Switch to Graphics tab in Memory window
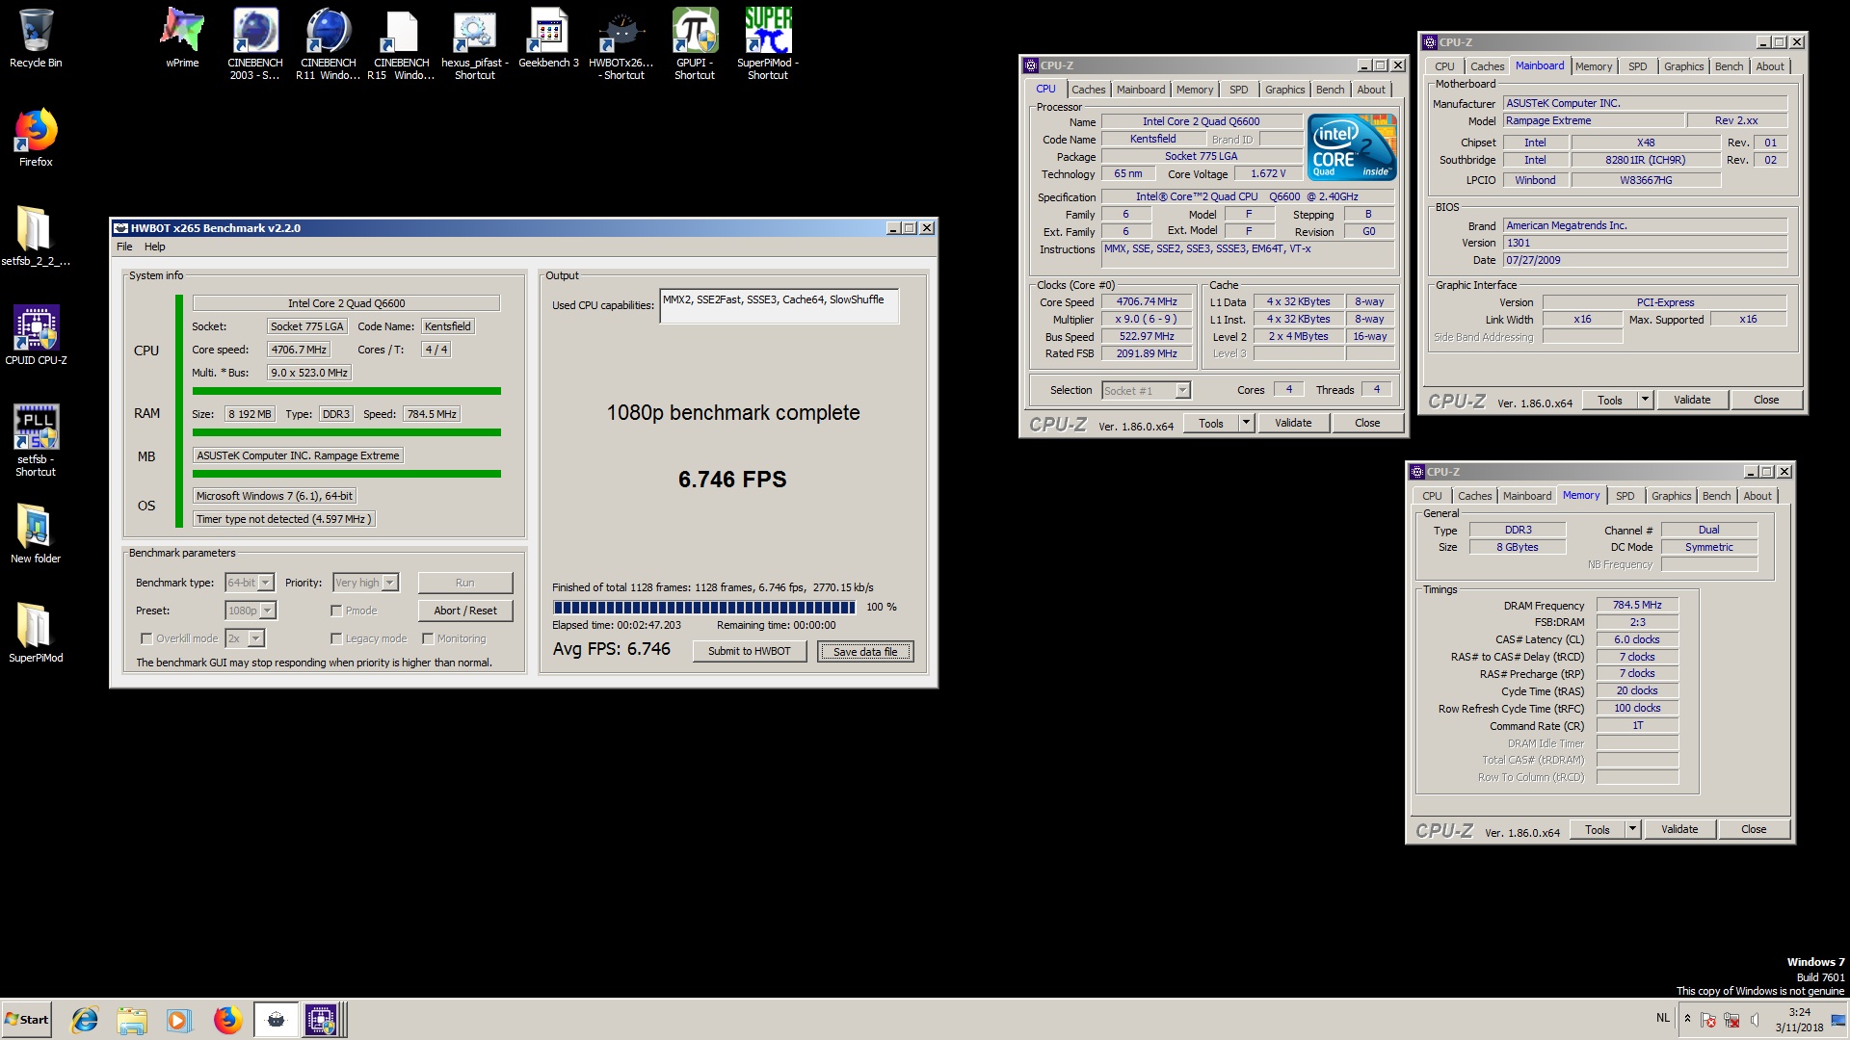The width and height of the screenshot is (1850, 1040). (x=1671, y=496)
